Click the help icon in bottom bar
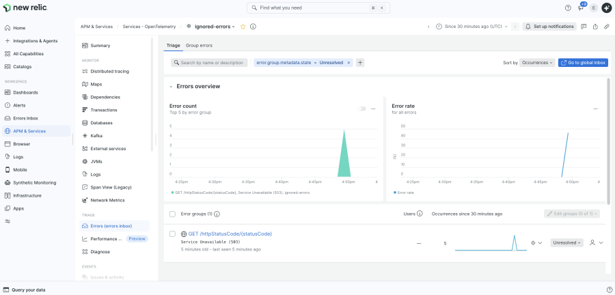The height and width of the screenshot is (295, 615). (x=609, y=290)
